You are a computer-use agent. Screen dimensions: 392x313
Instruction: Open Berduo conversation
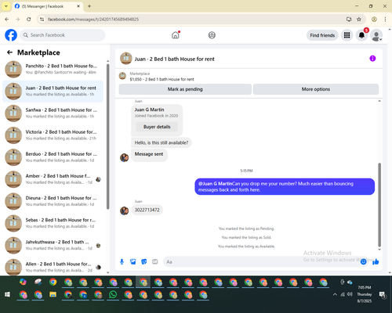tap(53, 157)
